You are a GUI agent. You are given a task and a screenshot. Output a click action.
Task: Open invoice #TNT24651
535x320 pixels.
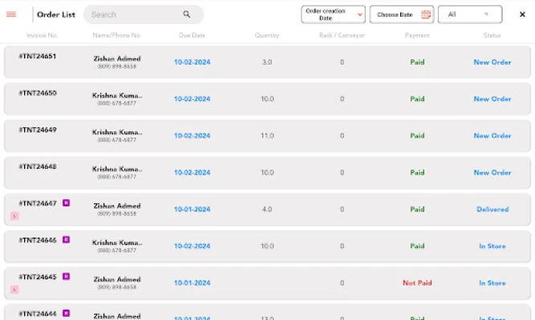click(x=38, y=57)
